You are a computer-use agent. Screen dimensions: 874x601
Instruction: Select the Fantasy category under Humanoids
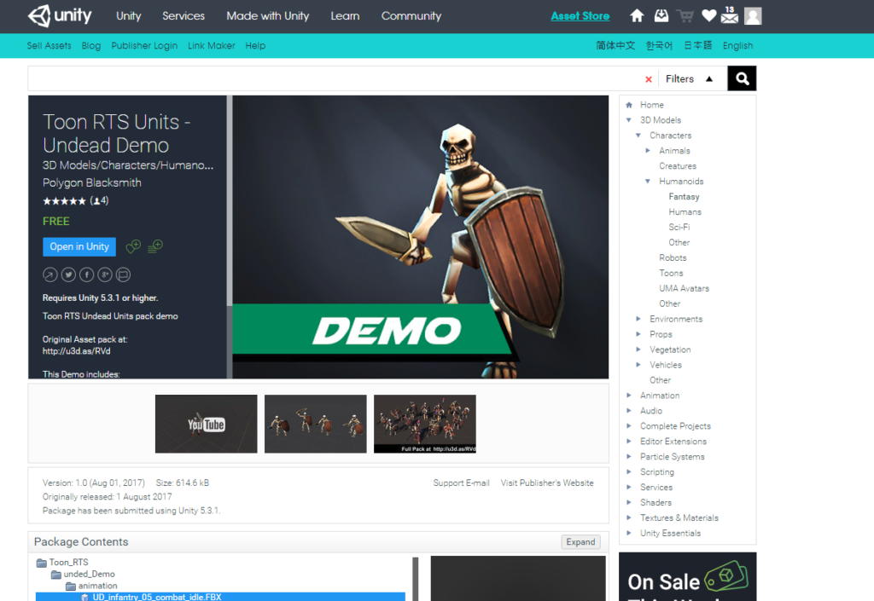click(684, 196)
